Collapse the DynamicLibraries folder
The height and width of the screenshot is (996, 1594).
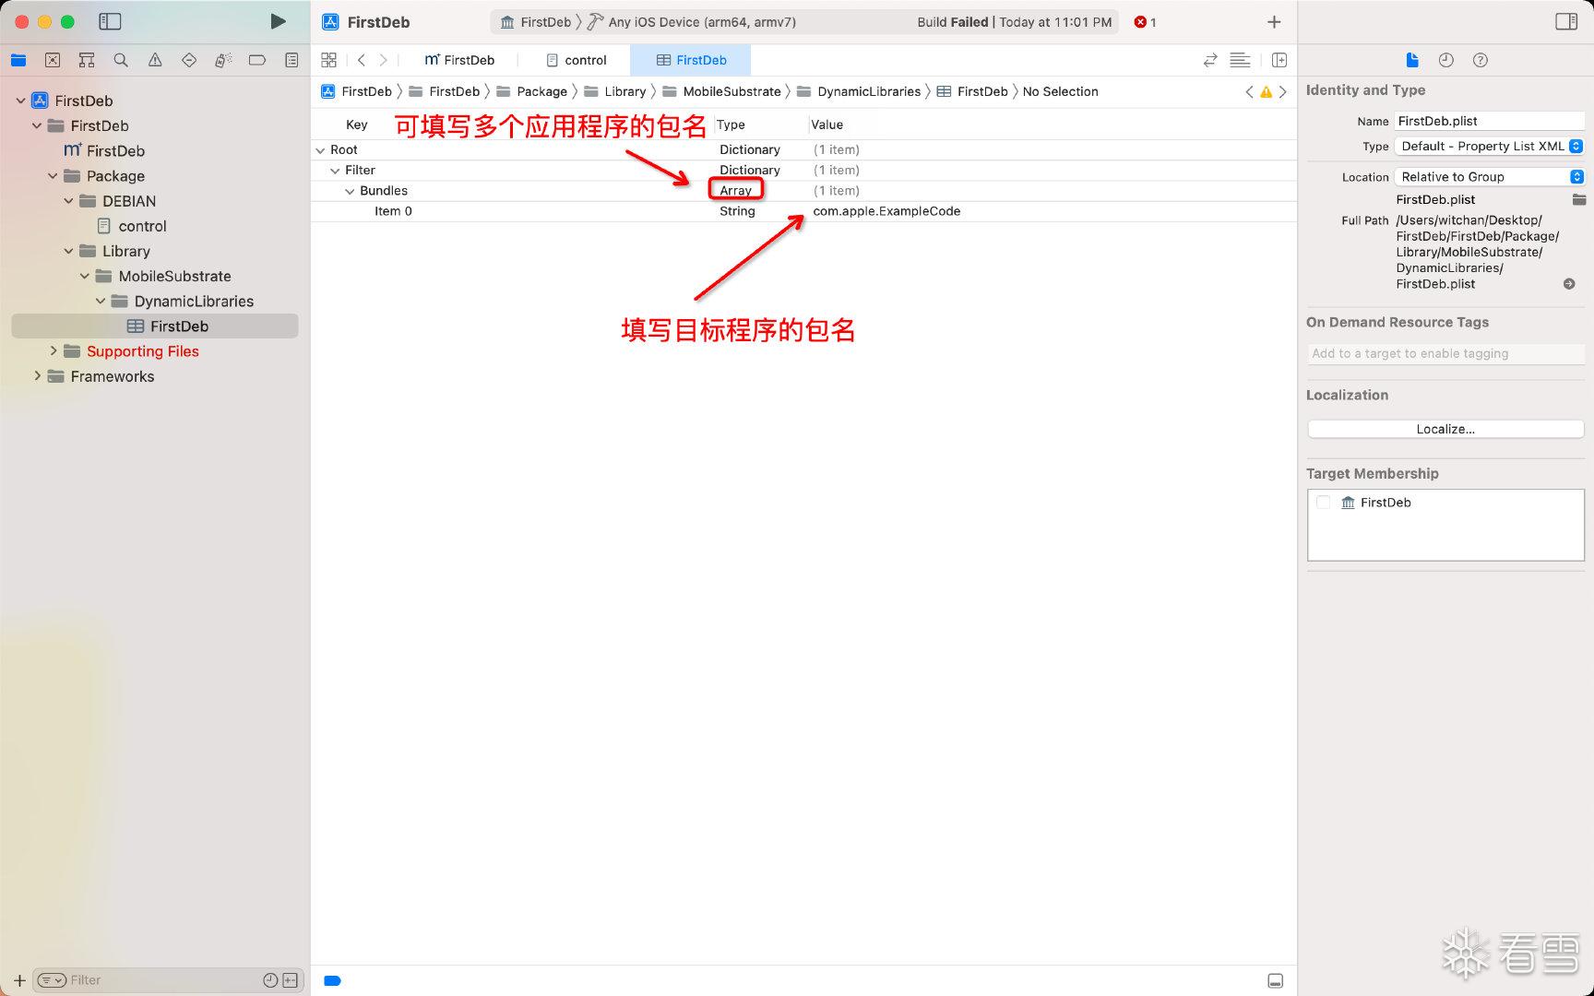101,301
